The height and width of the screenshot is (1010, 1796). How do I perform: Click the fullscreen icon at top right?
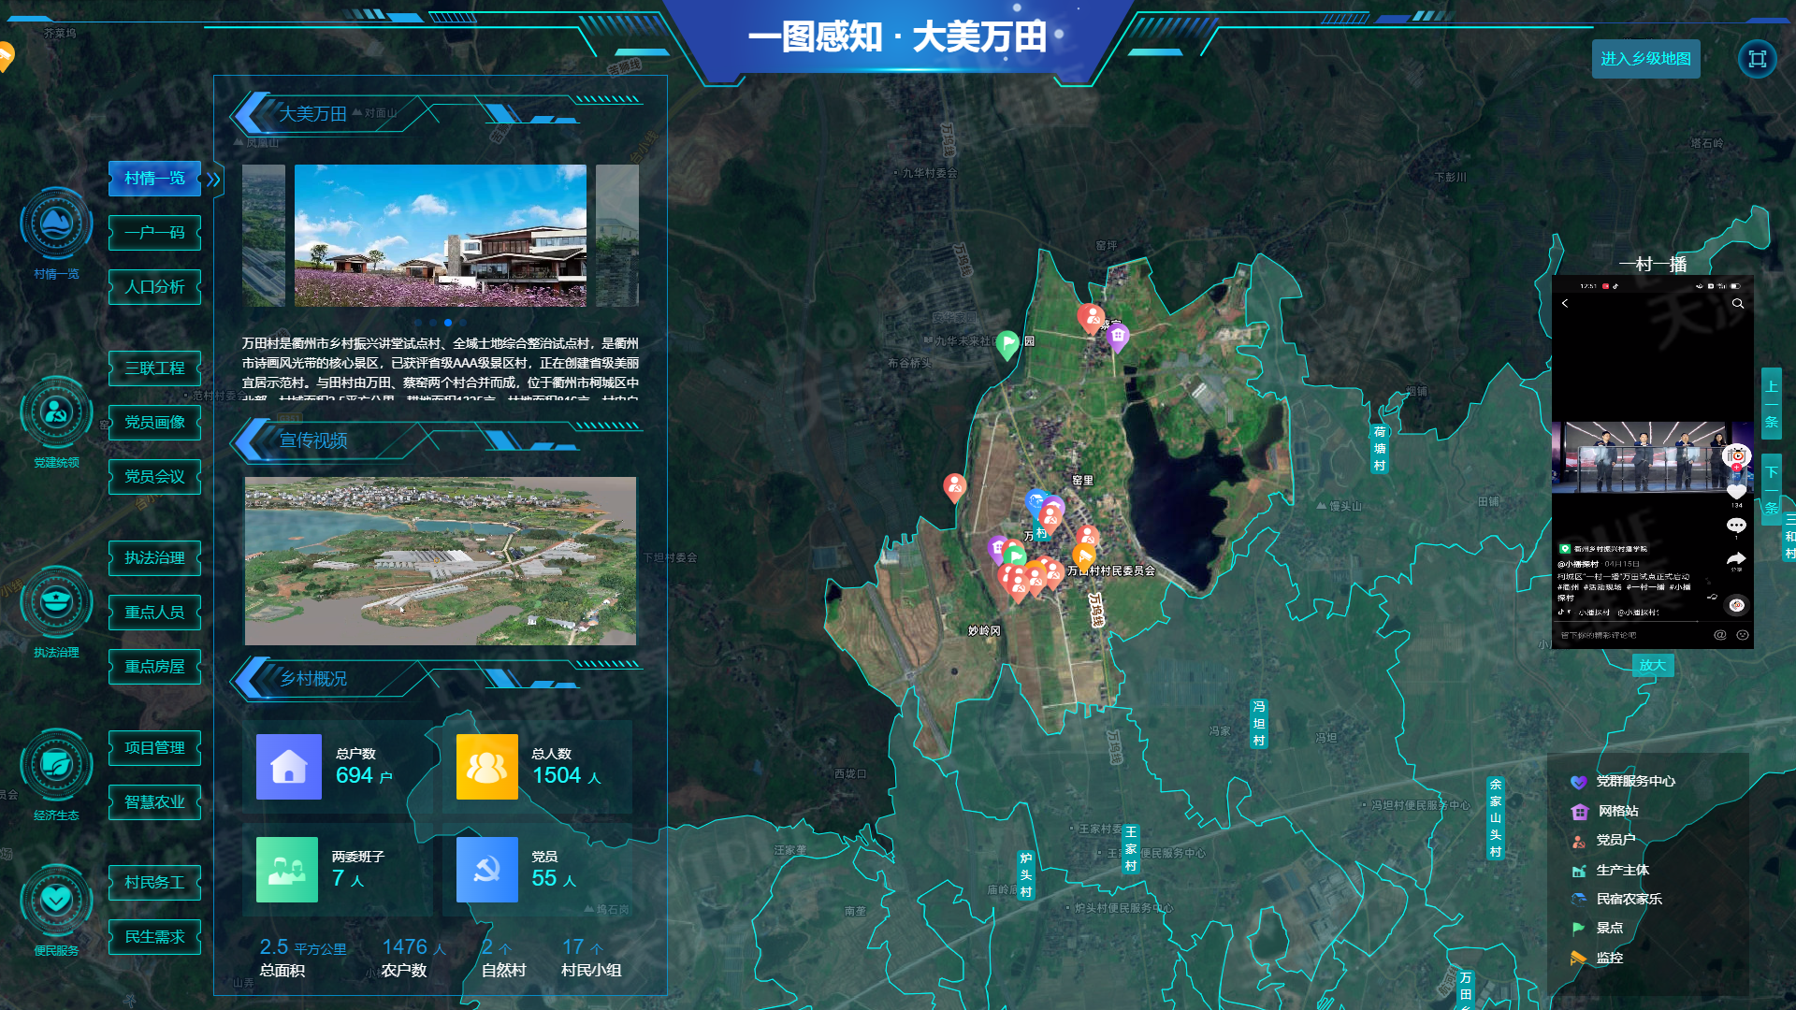tap(1757, 59)
